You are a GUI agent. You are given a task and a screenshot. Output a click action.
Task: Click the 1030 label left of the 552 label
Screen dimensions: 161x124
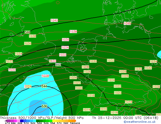[53, 61]
